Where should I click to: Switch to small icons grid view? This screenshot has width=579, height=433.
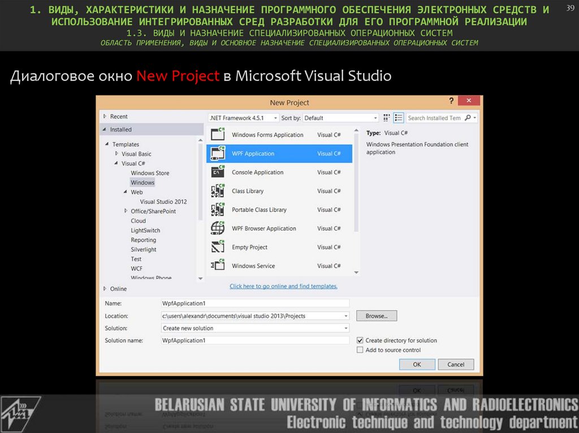pyautogui.click(x=386, y=117)
